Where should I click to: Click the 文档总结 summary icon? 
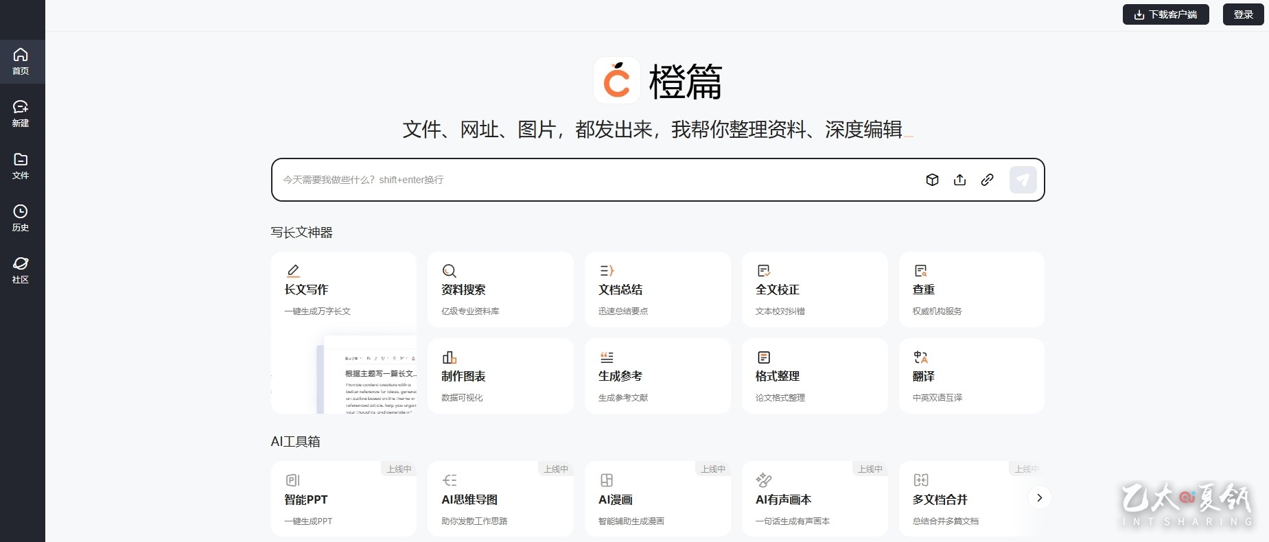click(x=607, y=270)
